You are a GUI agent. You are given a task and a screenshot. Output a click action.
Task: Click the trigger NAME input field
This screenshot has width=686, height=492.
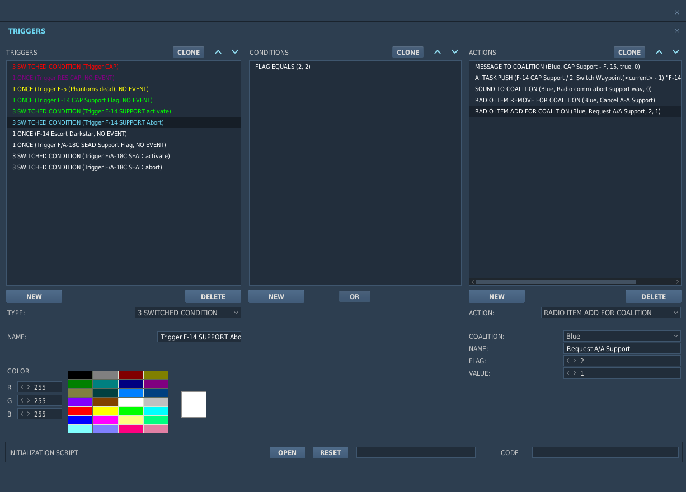[199, 337]
